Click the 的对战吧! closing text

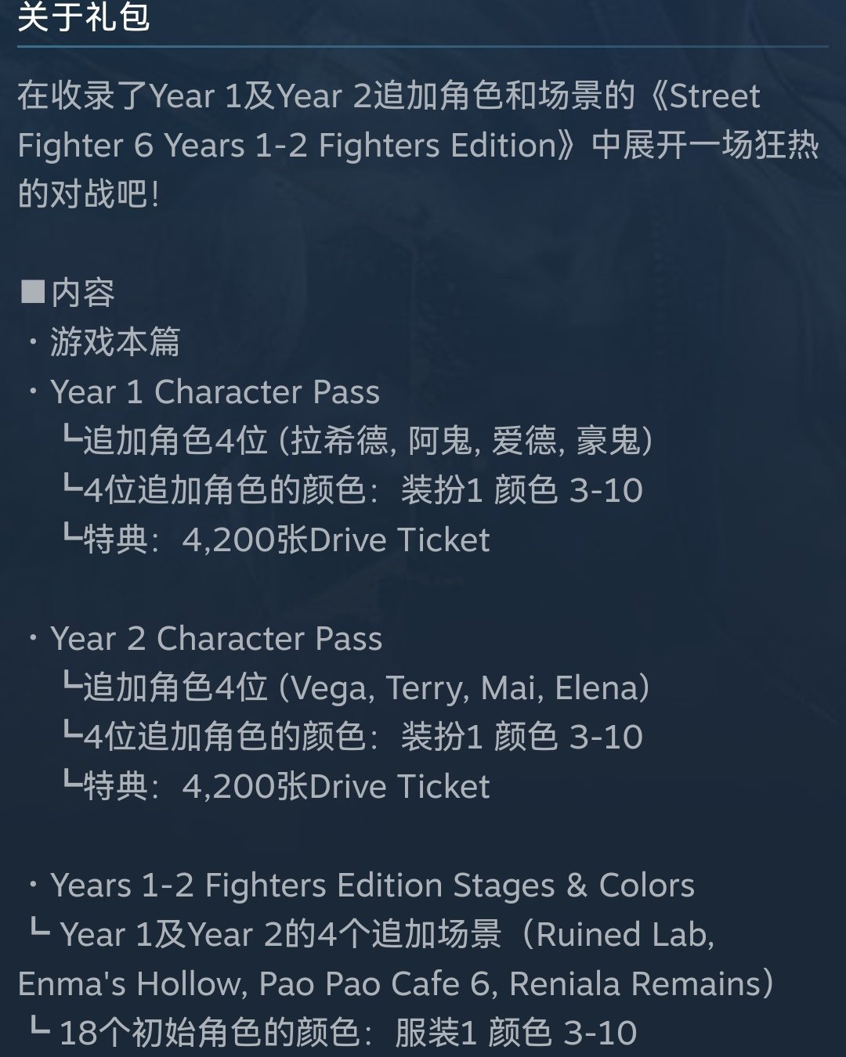(89, 194)
